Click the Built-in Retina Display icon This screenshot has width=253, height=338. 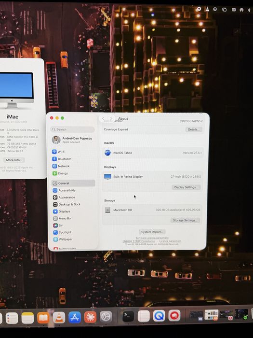(107, 177)
